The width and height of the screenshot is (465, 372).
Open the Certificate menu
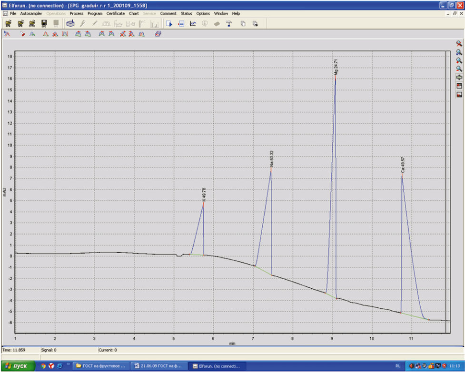tap(115, 13)
